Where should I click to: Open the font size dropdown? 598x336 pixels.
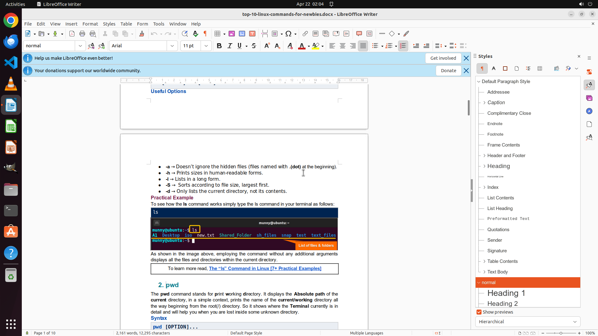[x=206, y=46]
